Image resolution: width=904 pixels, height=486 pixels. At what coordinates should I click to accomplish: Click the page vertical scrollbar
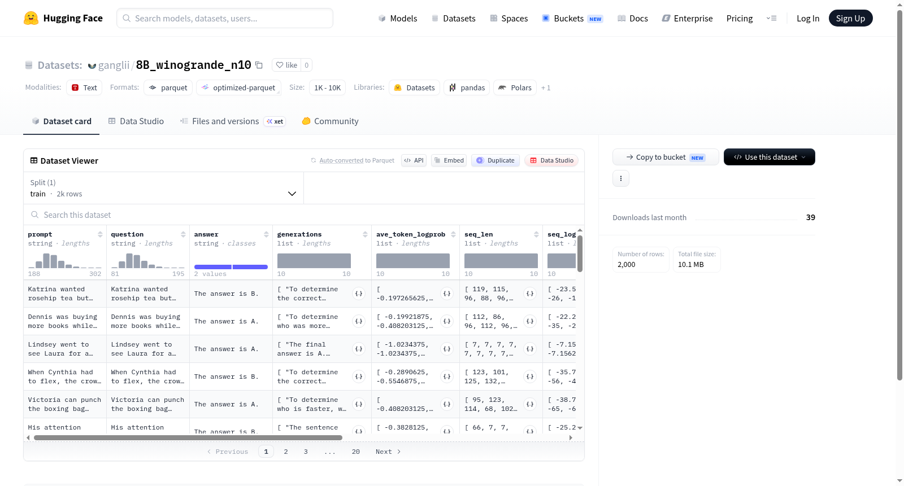pos(899,195)
